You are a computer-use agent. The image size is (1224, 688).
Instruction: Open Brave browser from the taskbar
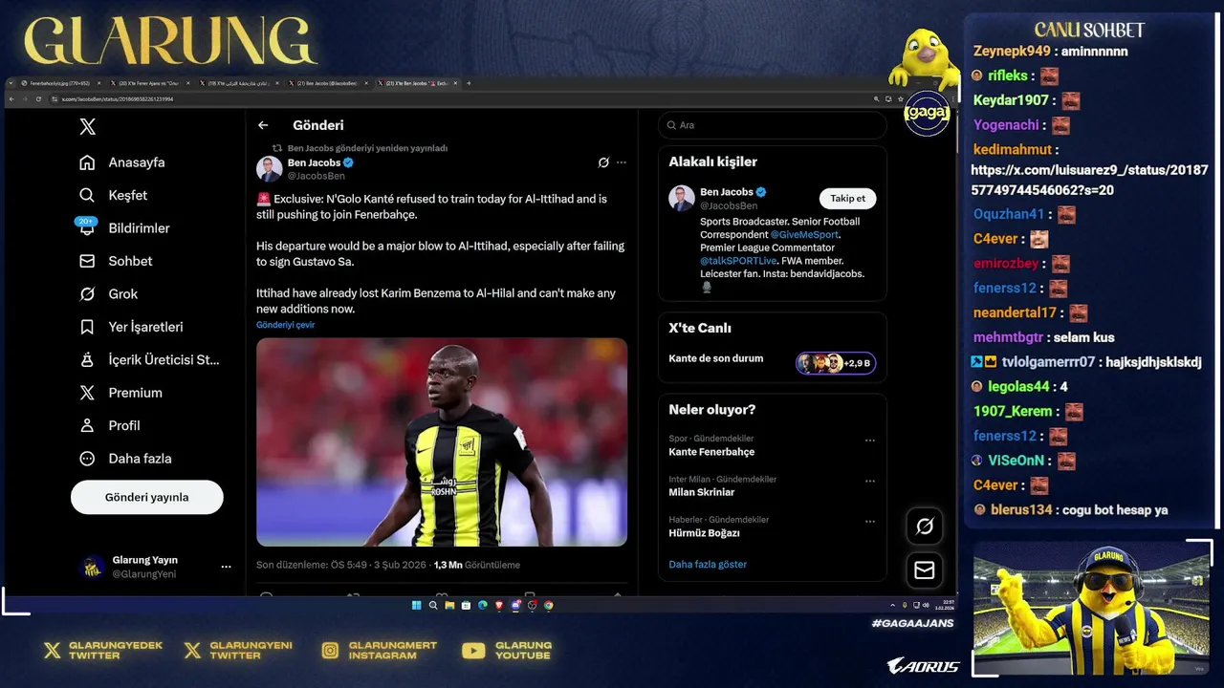tap(499, 605)
